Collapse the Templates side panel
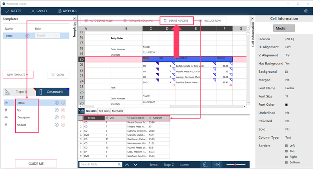 tap(75, 18)
